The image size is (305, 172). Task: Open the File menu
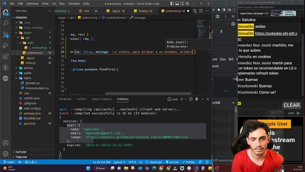click(x=12, y=3)
